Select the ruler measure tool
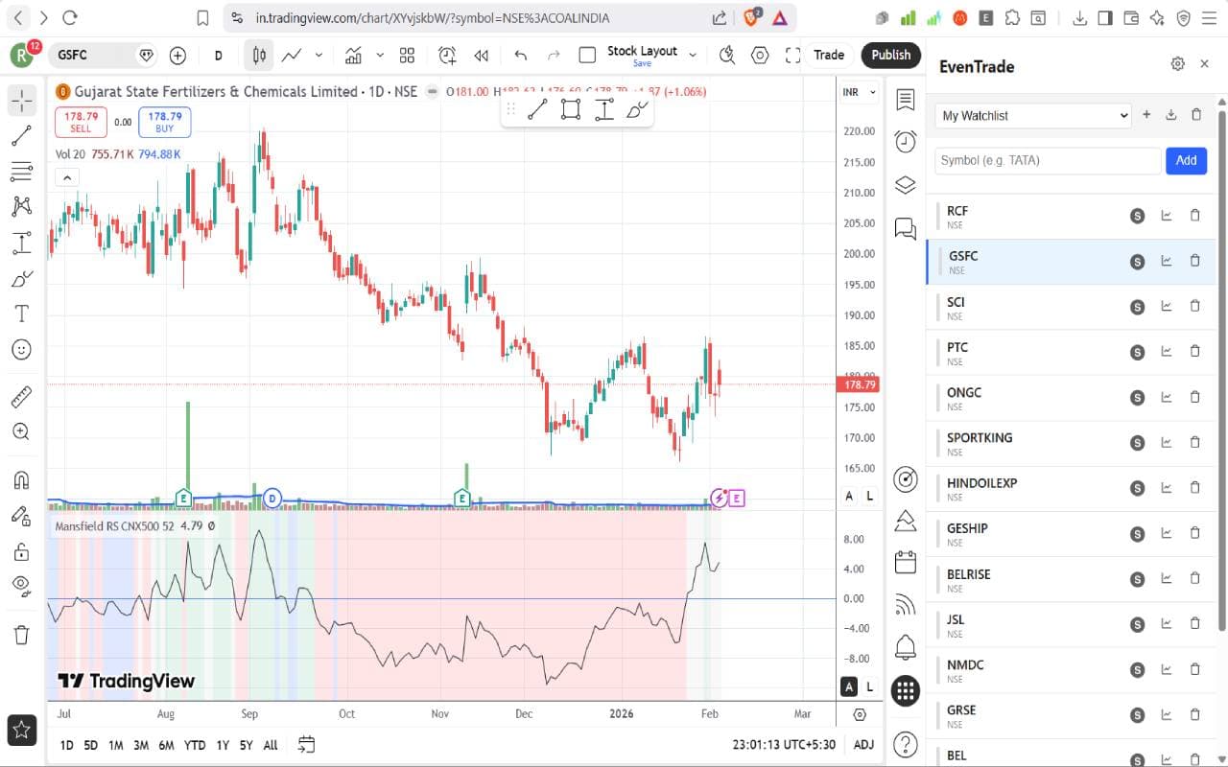 click(x=21, y=396)
